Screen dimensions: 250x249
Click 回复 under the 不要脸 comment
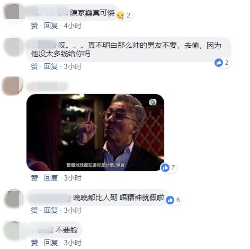pyautogui.click(x=51, y=243)
